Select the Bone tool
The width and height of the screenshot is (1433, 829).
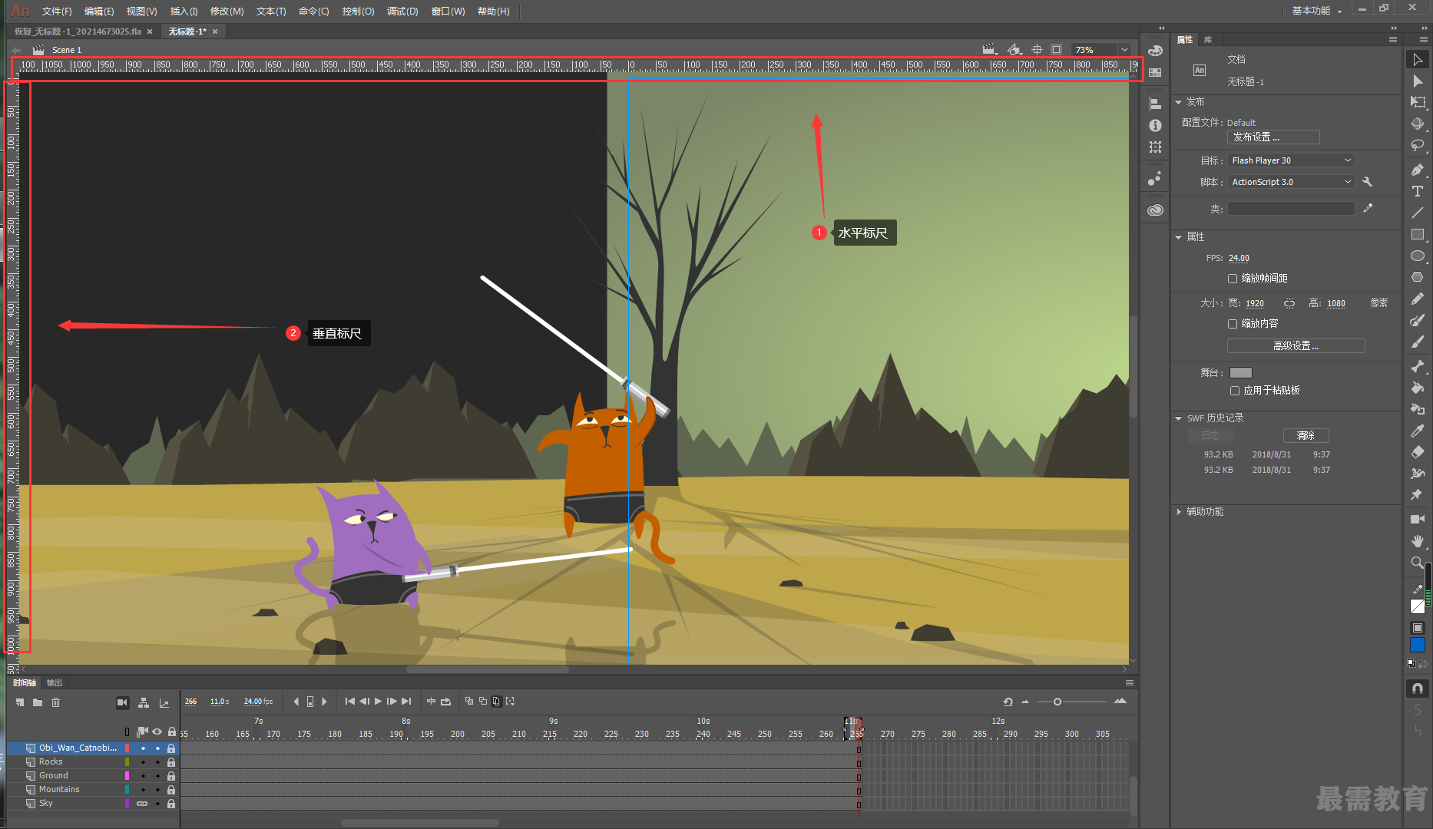click(x=1418, y=366)
